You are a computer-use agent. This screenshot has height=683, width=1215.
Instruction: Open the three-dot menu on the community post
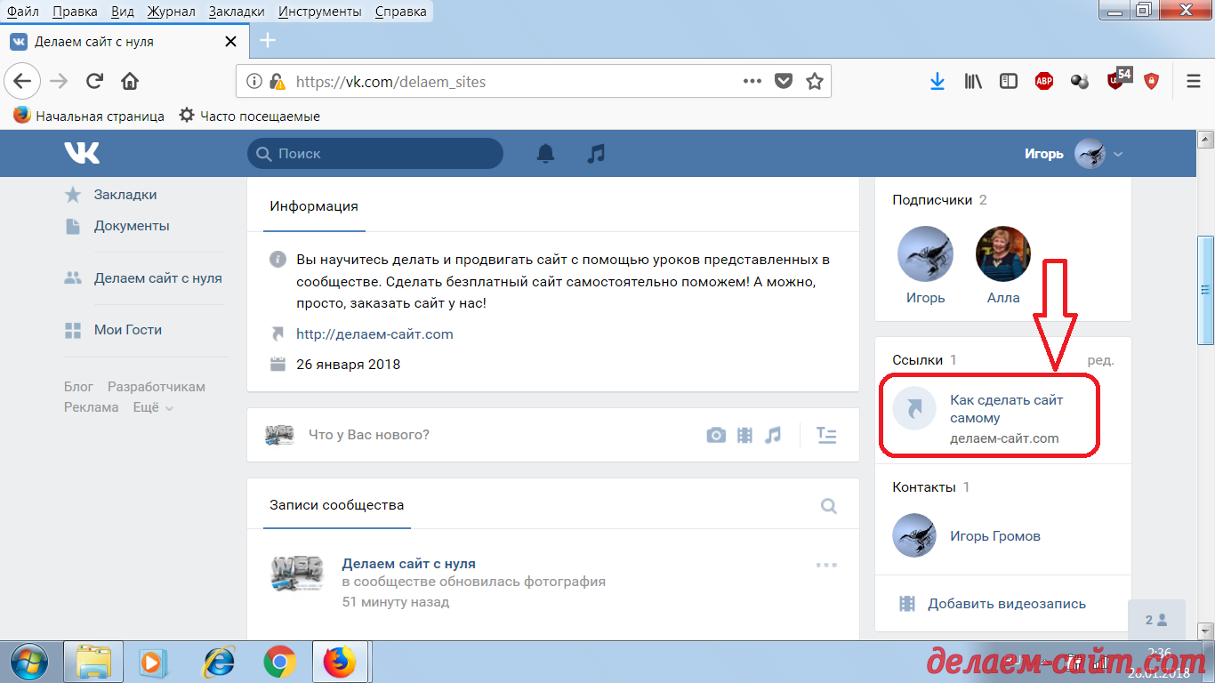(827, 565)
